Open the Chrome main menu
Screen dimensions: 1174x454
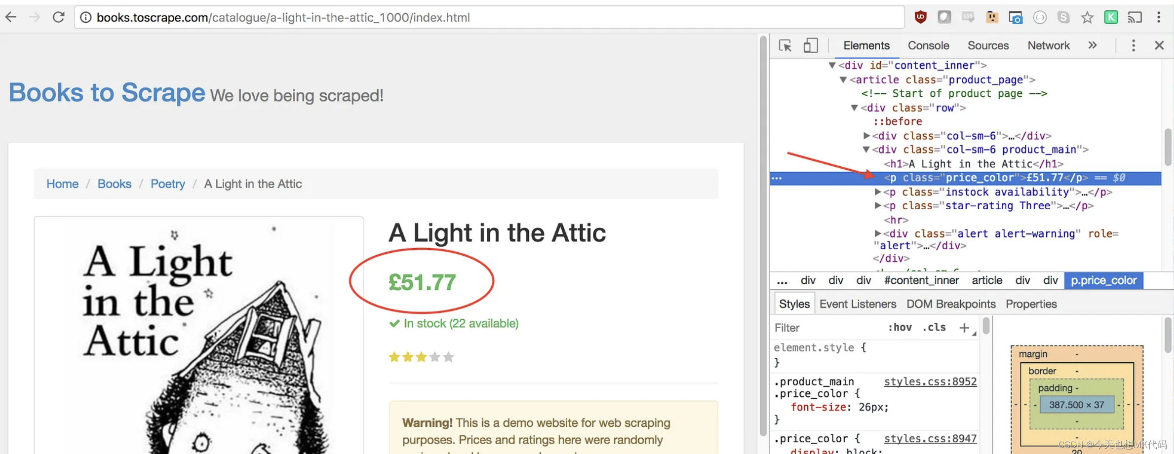coord(1159,17)
